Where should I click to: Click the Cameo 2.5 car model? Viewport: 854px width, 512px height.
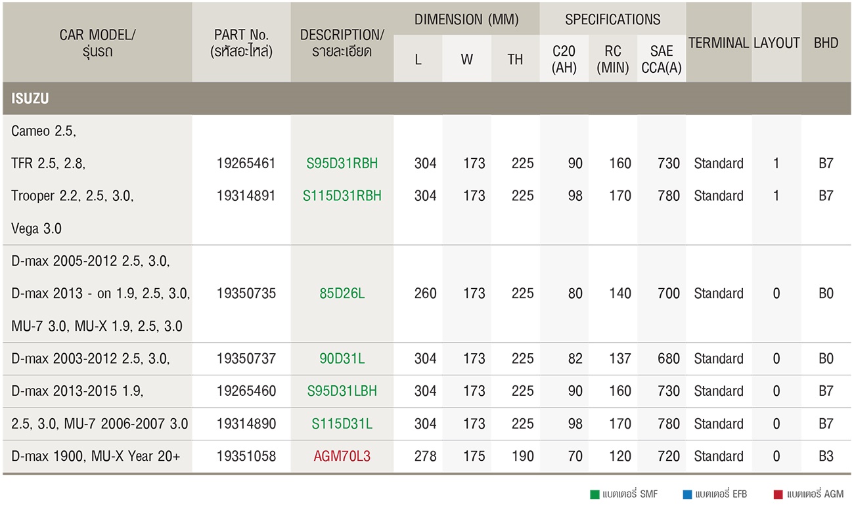point(44,131)
